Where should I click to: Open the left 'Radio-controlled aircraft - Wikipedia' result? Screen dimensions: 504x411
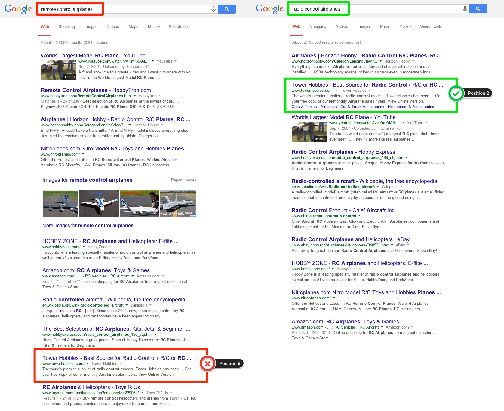point(114,300)
